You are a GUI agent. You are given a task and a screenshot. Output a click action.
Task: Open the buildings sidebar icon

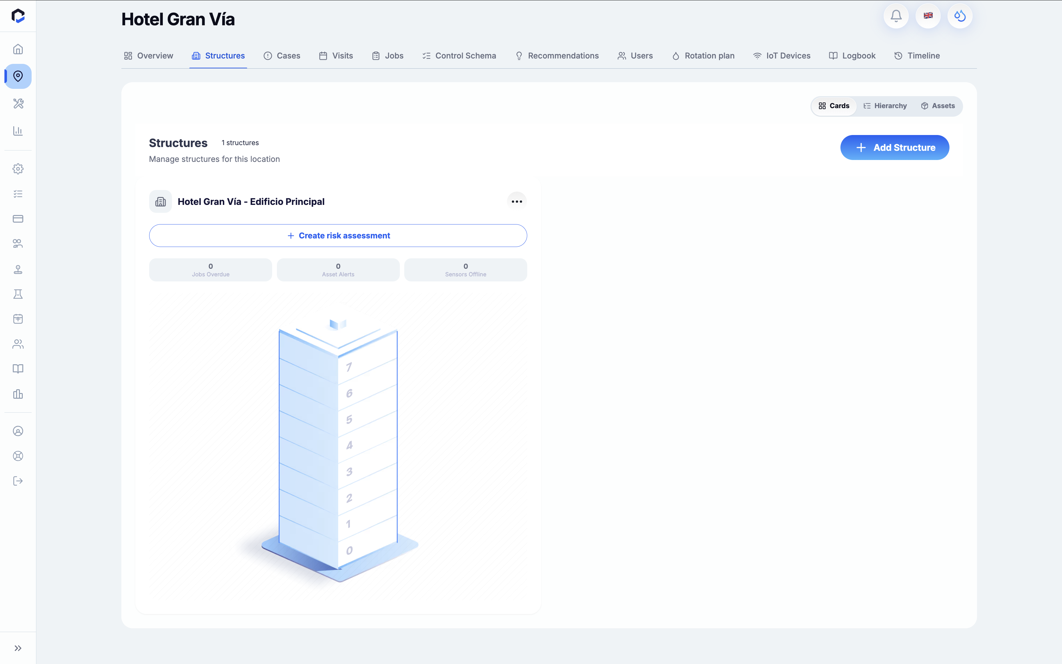click(x=18, y=394)
